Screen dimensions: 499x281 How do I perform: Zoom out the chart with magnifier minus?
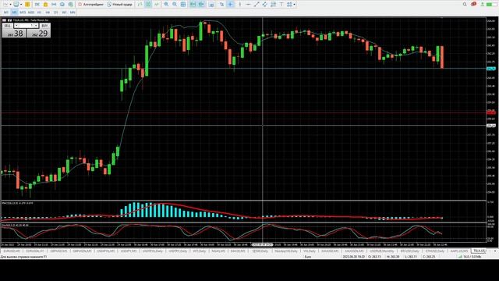coord(175,5)
